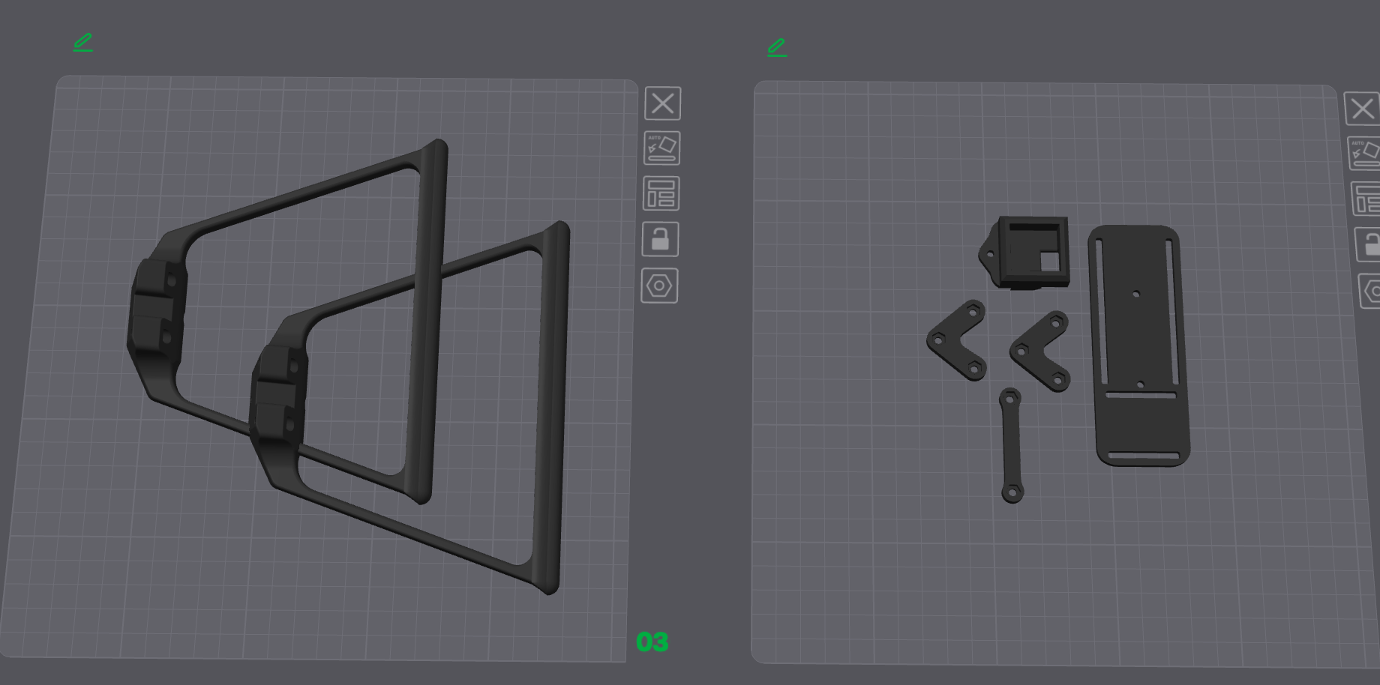Image resolution: width=1380 pixels, height=685 pixels.
Task: Click the plate number label 03
Action: pyautogui.click(x=652, y=642)
